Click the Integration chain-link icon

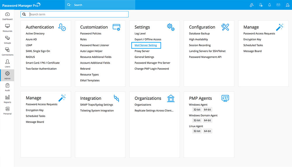click(117, 98)
